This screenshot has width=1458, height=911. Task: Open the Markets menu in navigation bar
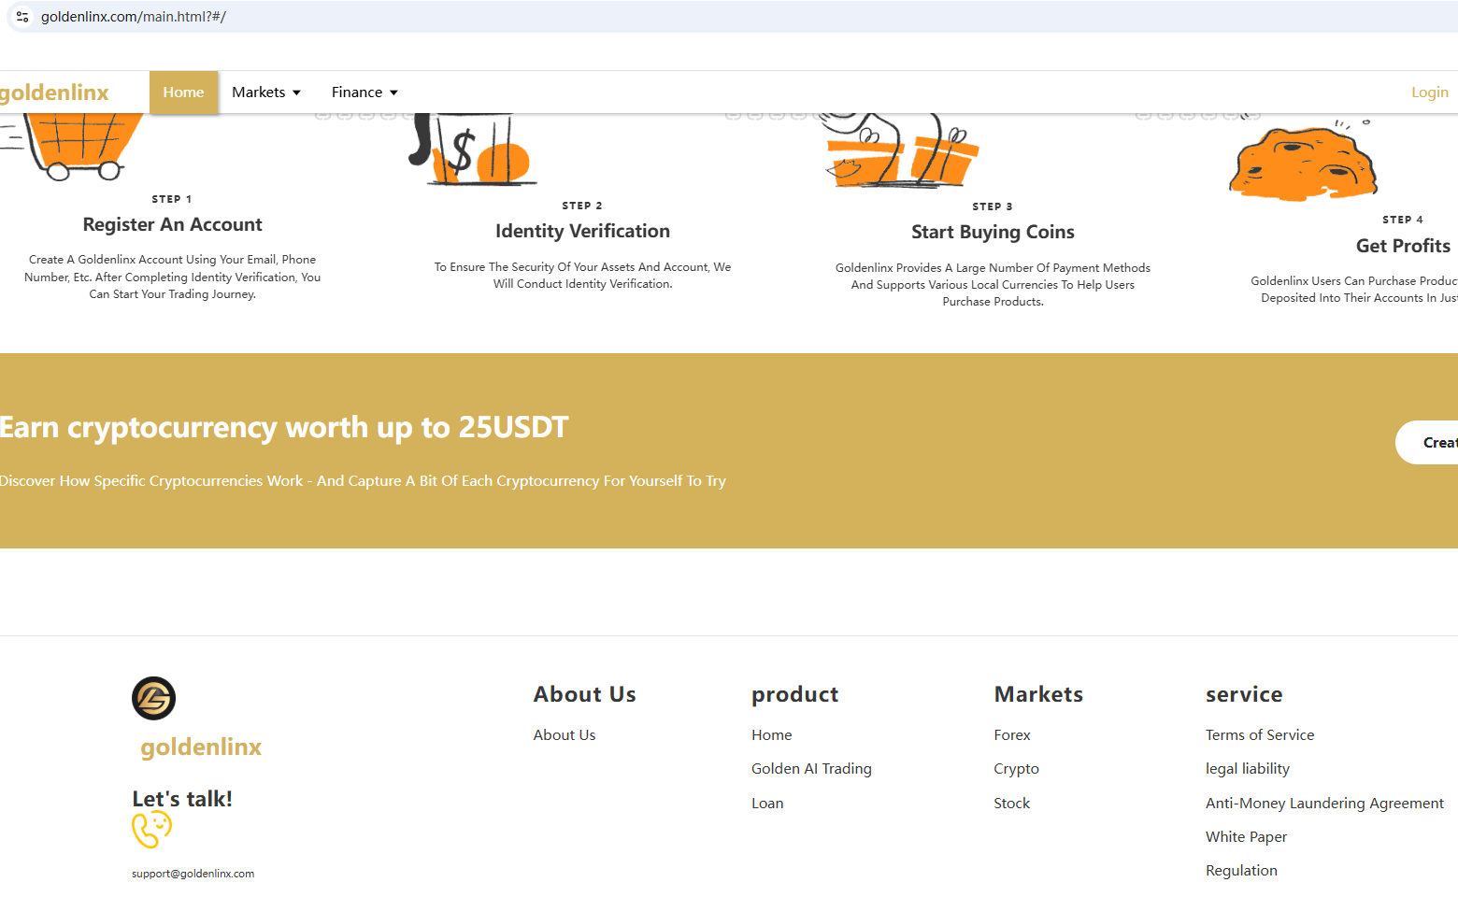tap(266, 93)
